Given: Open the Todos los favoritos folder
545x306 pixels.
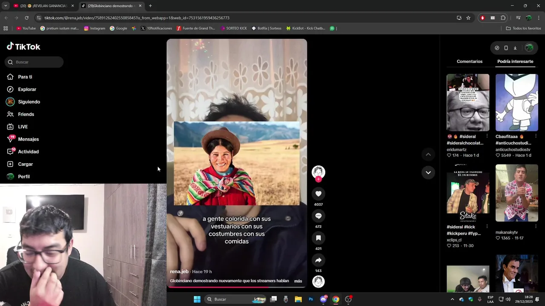Looking at the screenshot, I should pyautogui.click(x=523, y=28).
